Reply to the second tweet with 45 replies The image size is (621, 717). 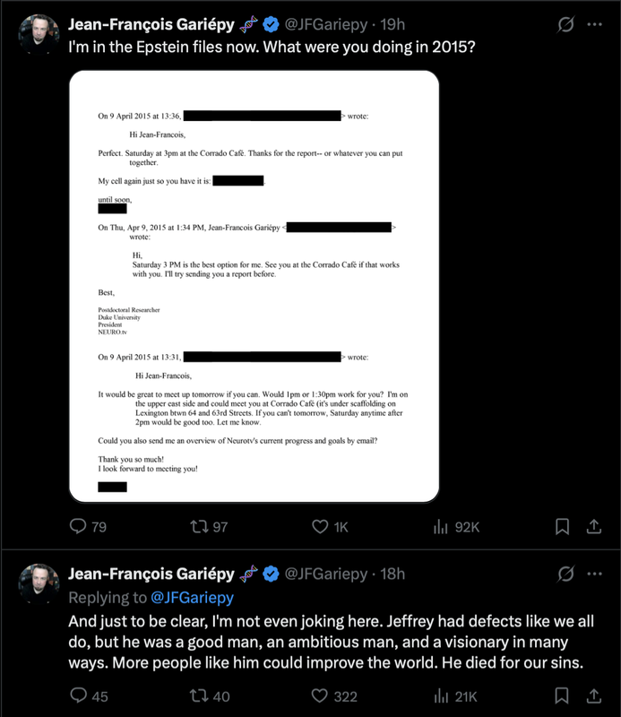click(x=78, y=695)
